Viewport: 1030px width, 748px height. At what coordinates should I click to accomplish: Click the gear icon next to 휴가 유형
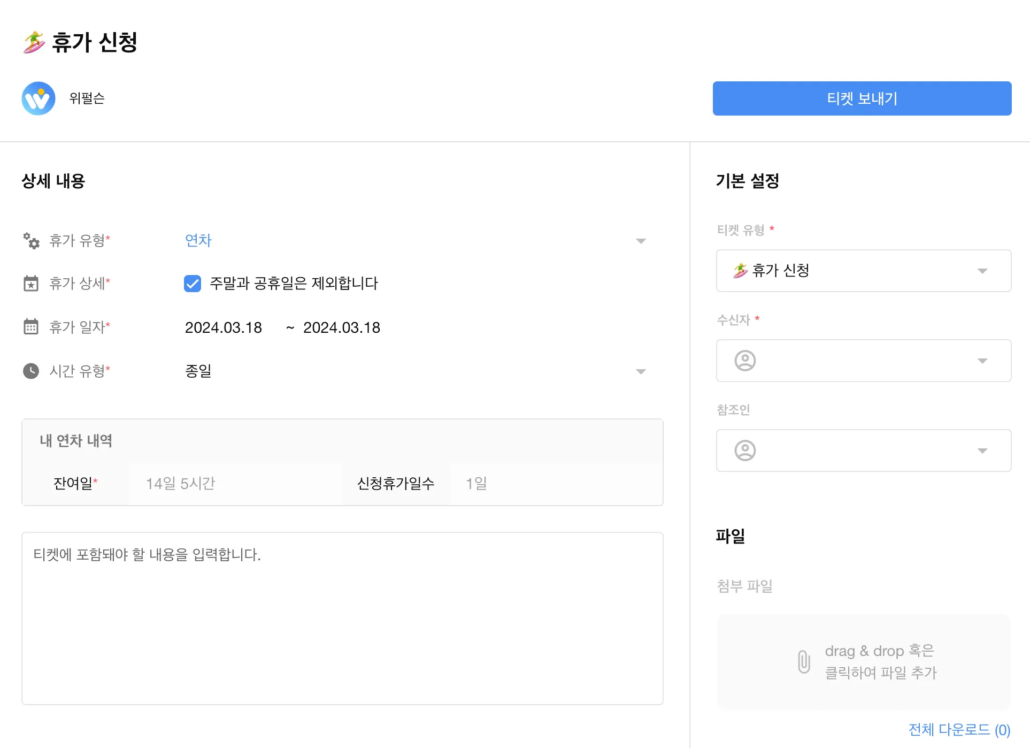pyautogui.click(x=31, y=241)
